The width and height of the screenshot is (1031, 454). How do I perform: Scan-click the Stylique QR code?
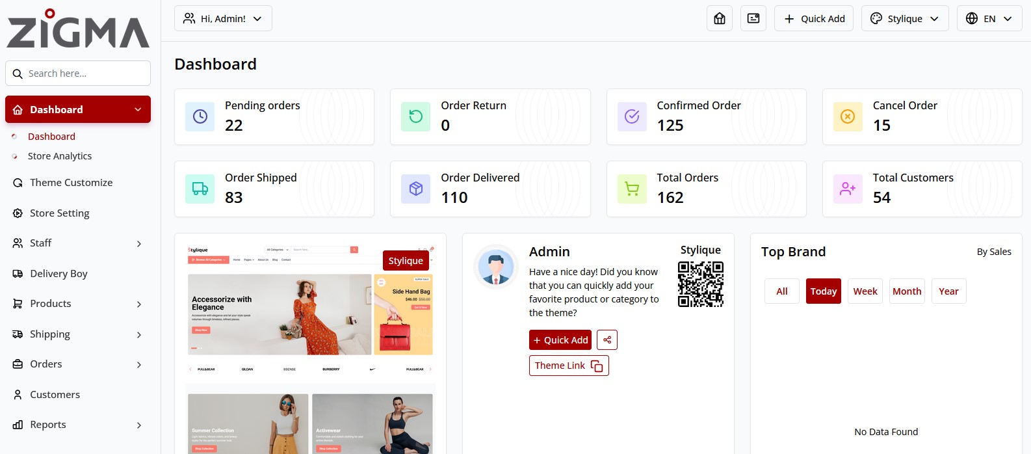pos(700,284)
